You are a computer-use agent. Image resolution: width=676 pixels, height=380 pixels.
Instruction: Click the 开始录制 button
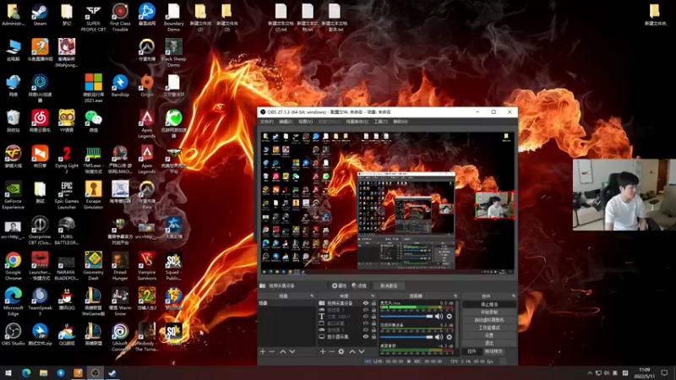point(488,312)
